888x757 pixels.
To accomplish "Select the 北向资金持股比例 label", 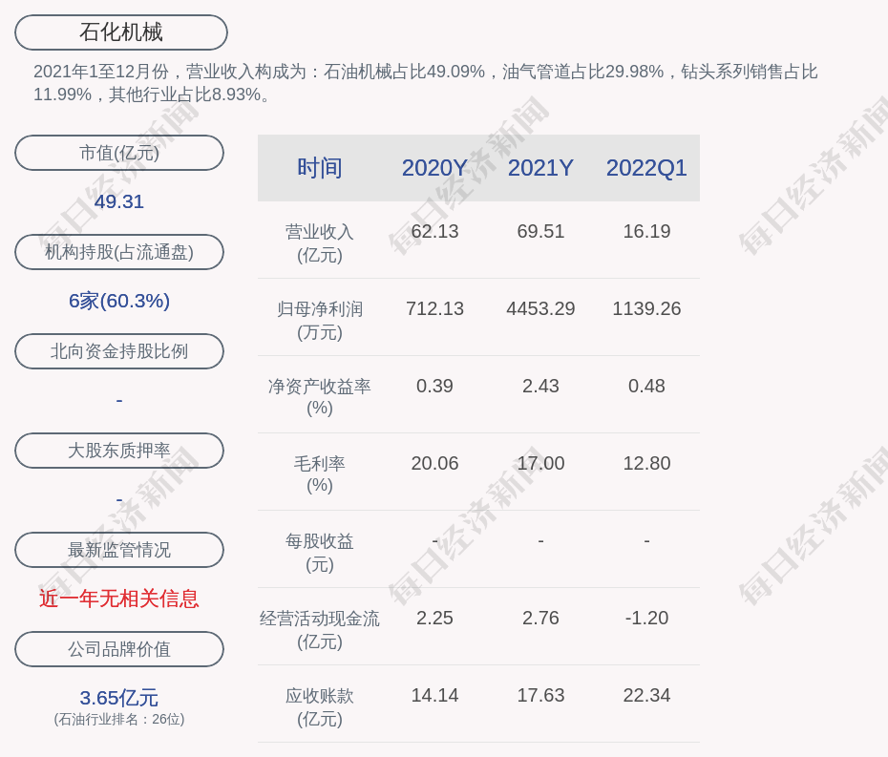I will (x=119, y=351).
